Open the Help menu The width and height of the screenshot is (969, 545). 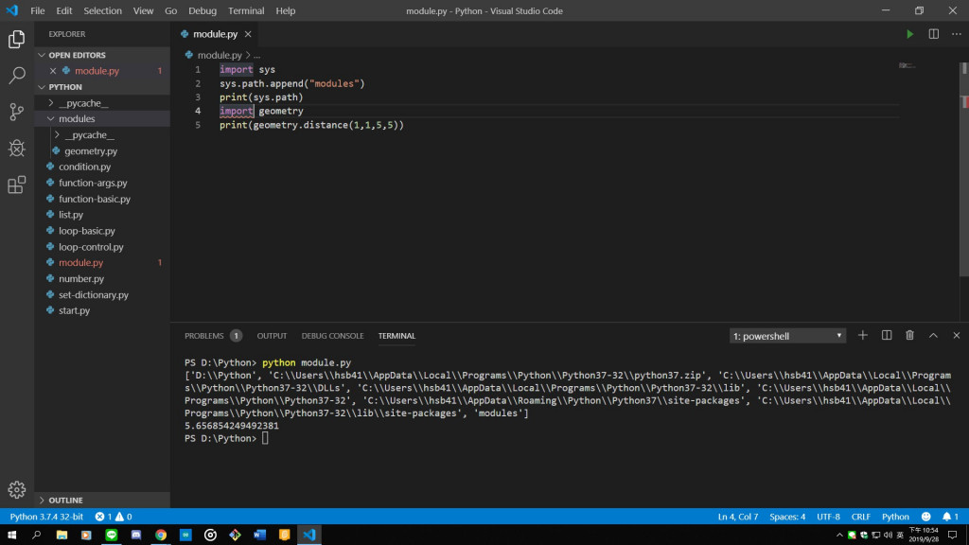click(285, 10)
